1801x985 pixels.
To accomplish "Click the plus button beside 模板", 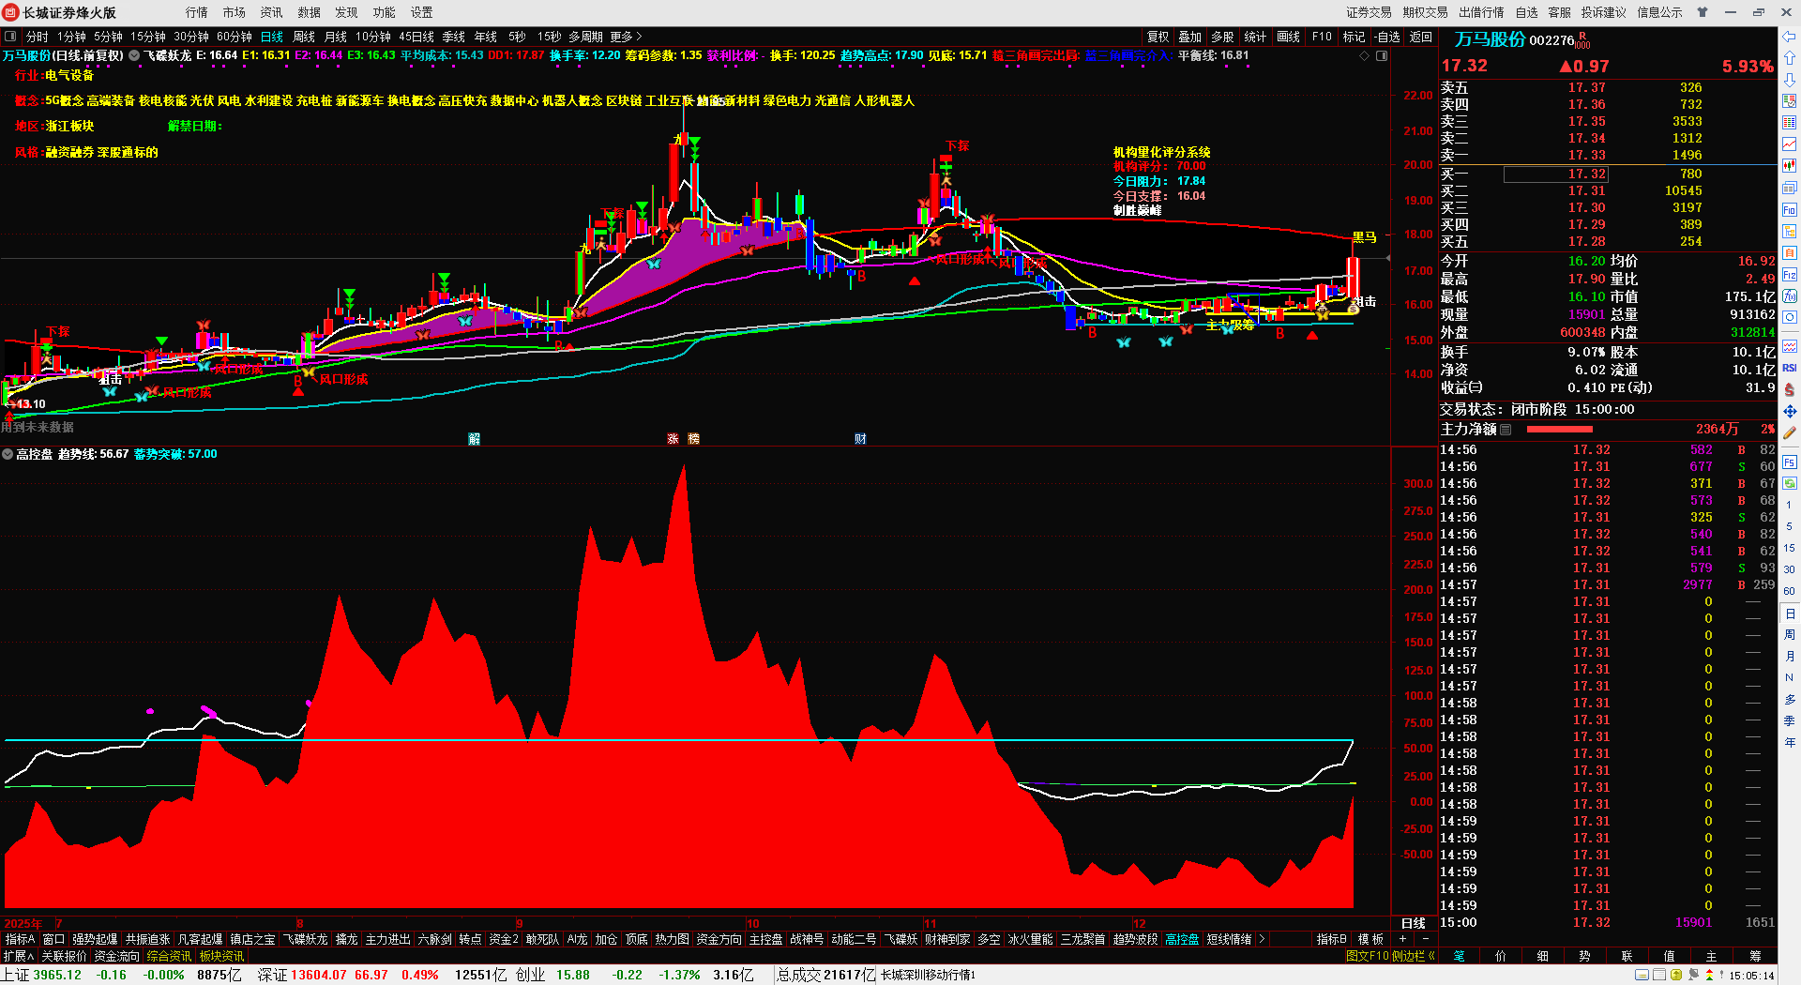I will 1403,939.
